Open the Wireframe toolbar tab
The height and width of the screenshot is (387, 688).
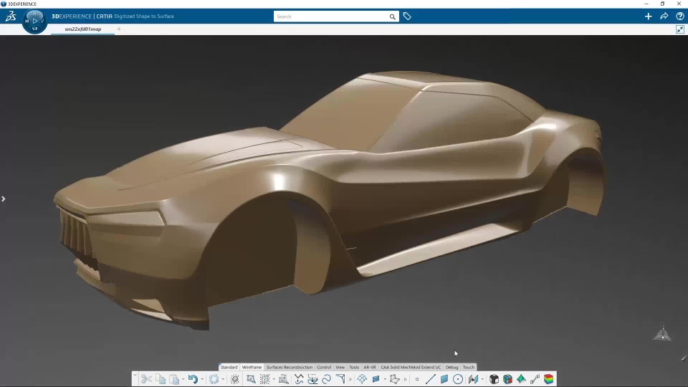point(252,367)
